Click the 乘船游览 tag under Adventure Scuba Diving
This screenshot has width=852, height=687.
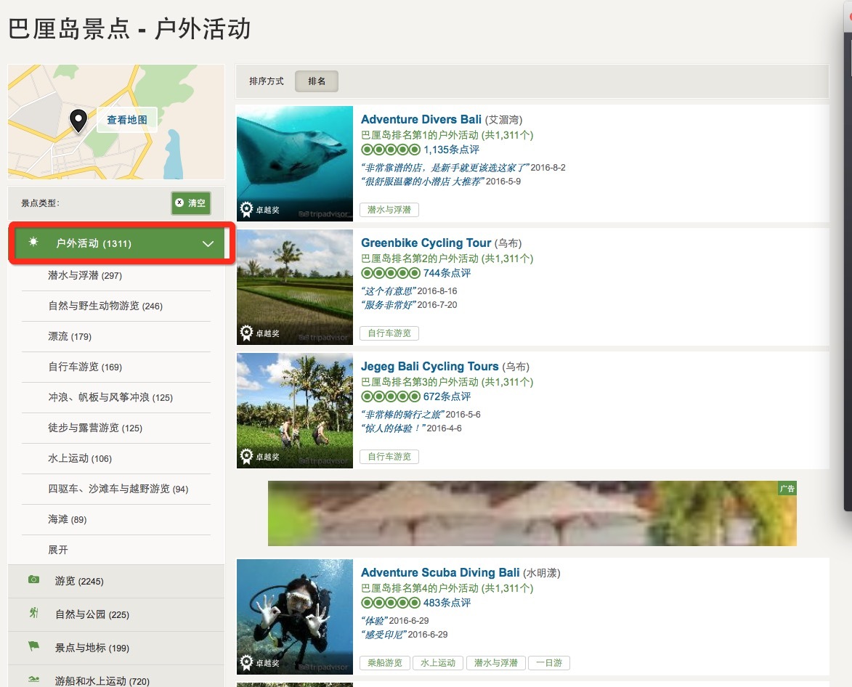coord(385,662)
